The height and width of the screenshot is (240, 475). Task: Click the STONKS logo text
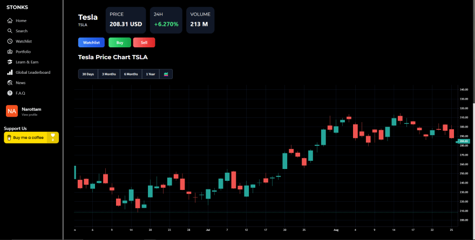click(x=17, y=7)
